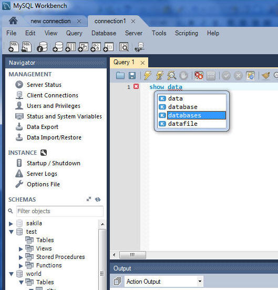Create a new SQL tab for queries
This screenshot has height=290, width=278.
click(14, 47)
